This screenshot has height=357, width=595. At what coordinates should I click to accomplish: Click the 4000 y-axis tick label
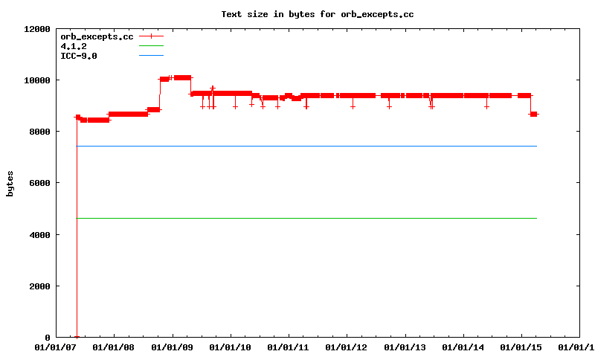(x=39, y=235)
